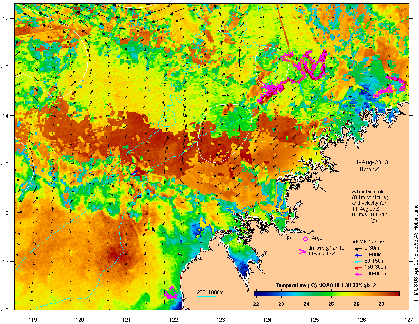Click the colour bar tick label 26

[356, 304]
